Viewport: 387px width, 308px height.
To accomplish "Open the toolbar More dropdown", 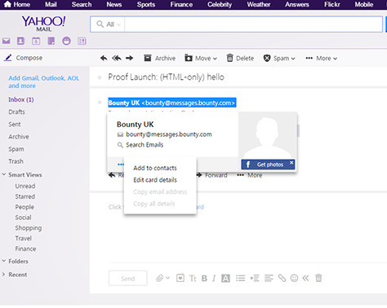I will 322,58.
